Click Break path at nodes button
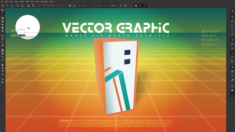This screenshot has width=235, height=132. tap(22, 5)
